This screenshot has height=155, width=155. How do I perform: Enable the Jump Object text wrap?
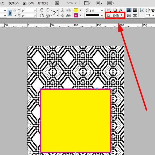(135, 16)
